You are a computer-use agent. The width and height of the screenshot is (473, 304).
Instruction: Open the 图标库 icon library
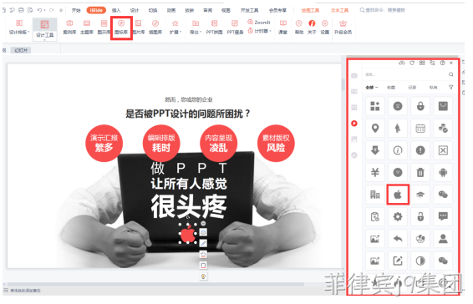pos(121,27)
